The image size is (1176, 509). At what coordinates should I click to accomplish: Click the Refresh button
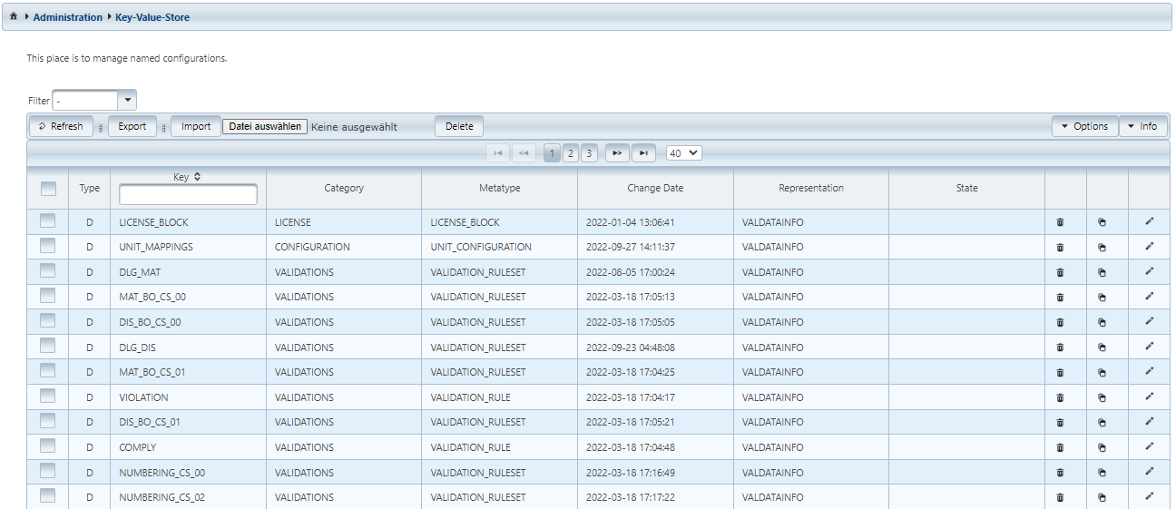pyautogui.click(x=61, y=127)
